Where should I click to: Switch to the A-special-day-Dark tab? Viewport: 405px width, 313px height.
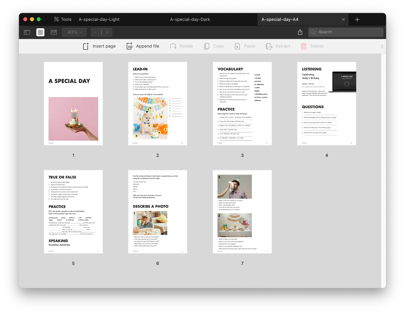click(190, 19)
